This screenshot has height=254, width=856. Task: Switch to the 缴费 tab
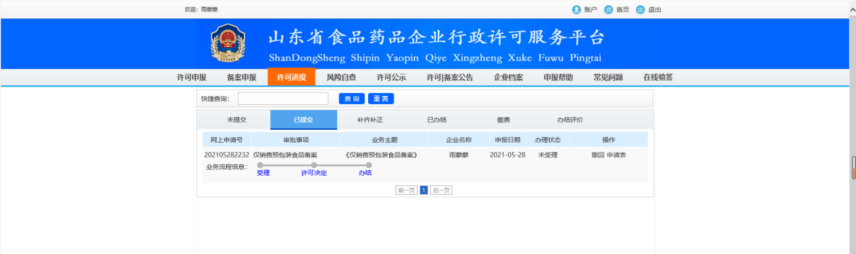click(x=503, y=120)
